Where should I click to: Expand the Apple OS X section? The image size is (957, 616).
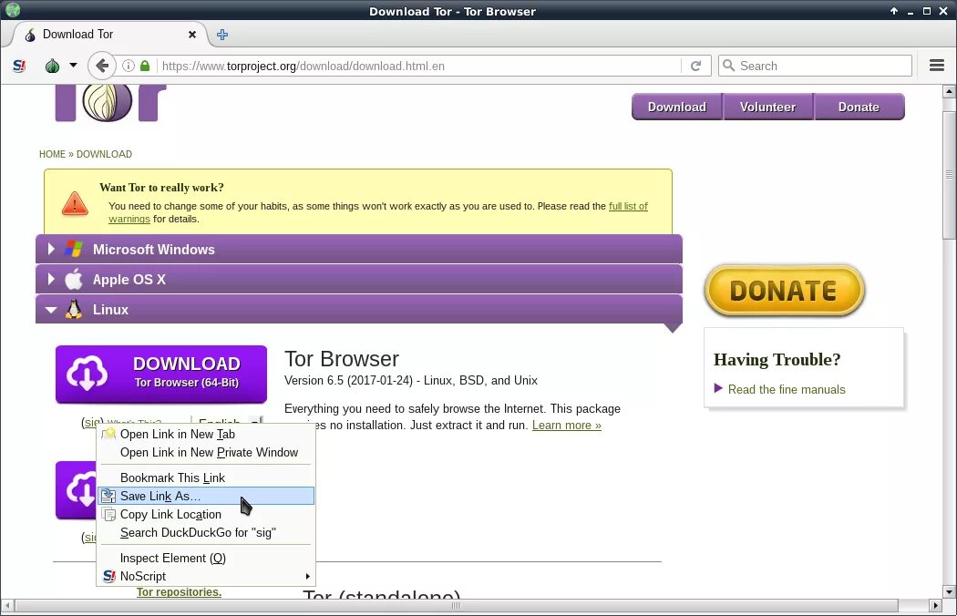coord(359,279)
